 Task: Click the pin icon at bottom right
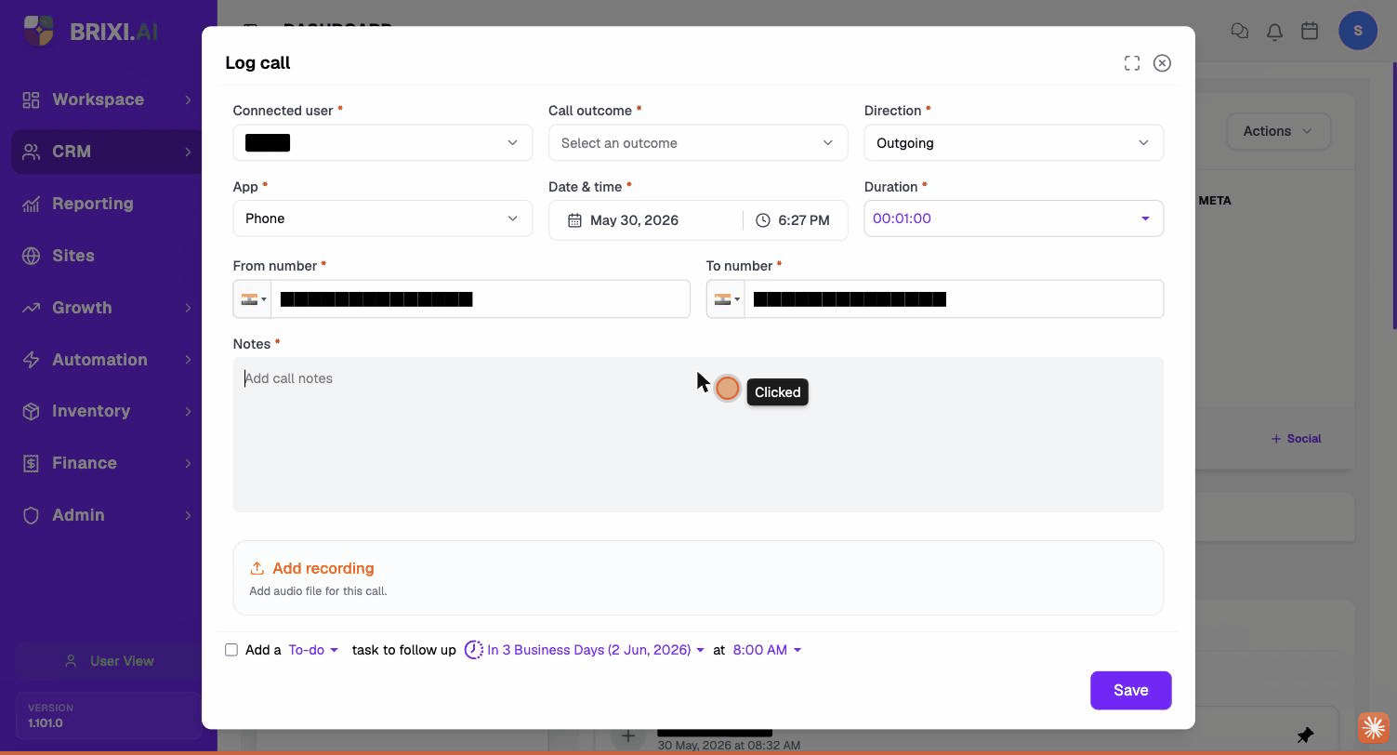click(x=1306, y=735)
